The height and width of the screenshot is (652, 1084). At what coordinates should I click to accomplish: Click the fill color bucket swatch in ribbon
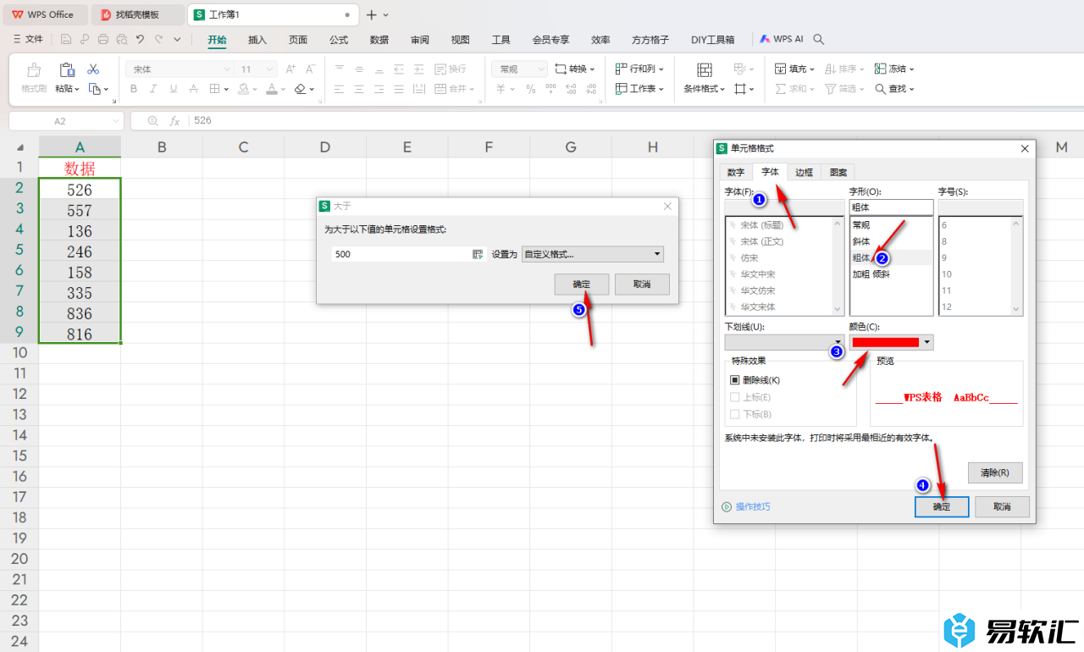click(244, 89)
